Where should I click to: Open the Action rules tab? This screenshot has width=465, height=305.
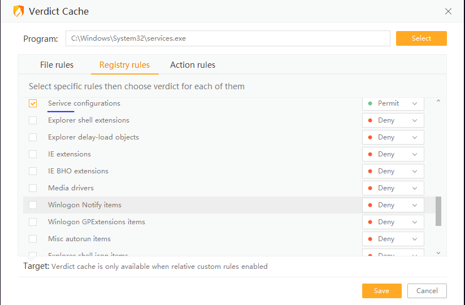[x=193, y=65]
